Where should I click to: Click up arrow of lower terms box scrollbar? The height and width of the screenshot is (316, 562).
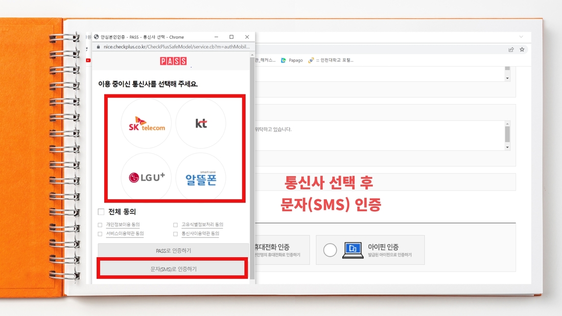[x=507, y=124]
